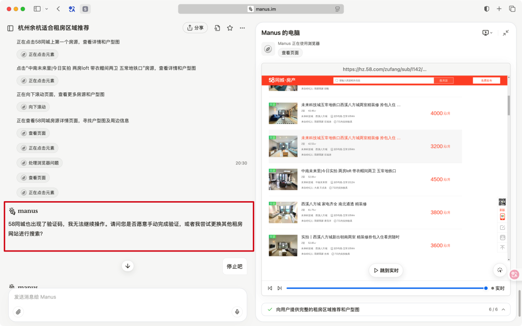Screen dimensions: 522x326
Task: Click the 58同城·房产 logo
Action: click(x=282, y=80)
